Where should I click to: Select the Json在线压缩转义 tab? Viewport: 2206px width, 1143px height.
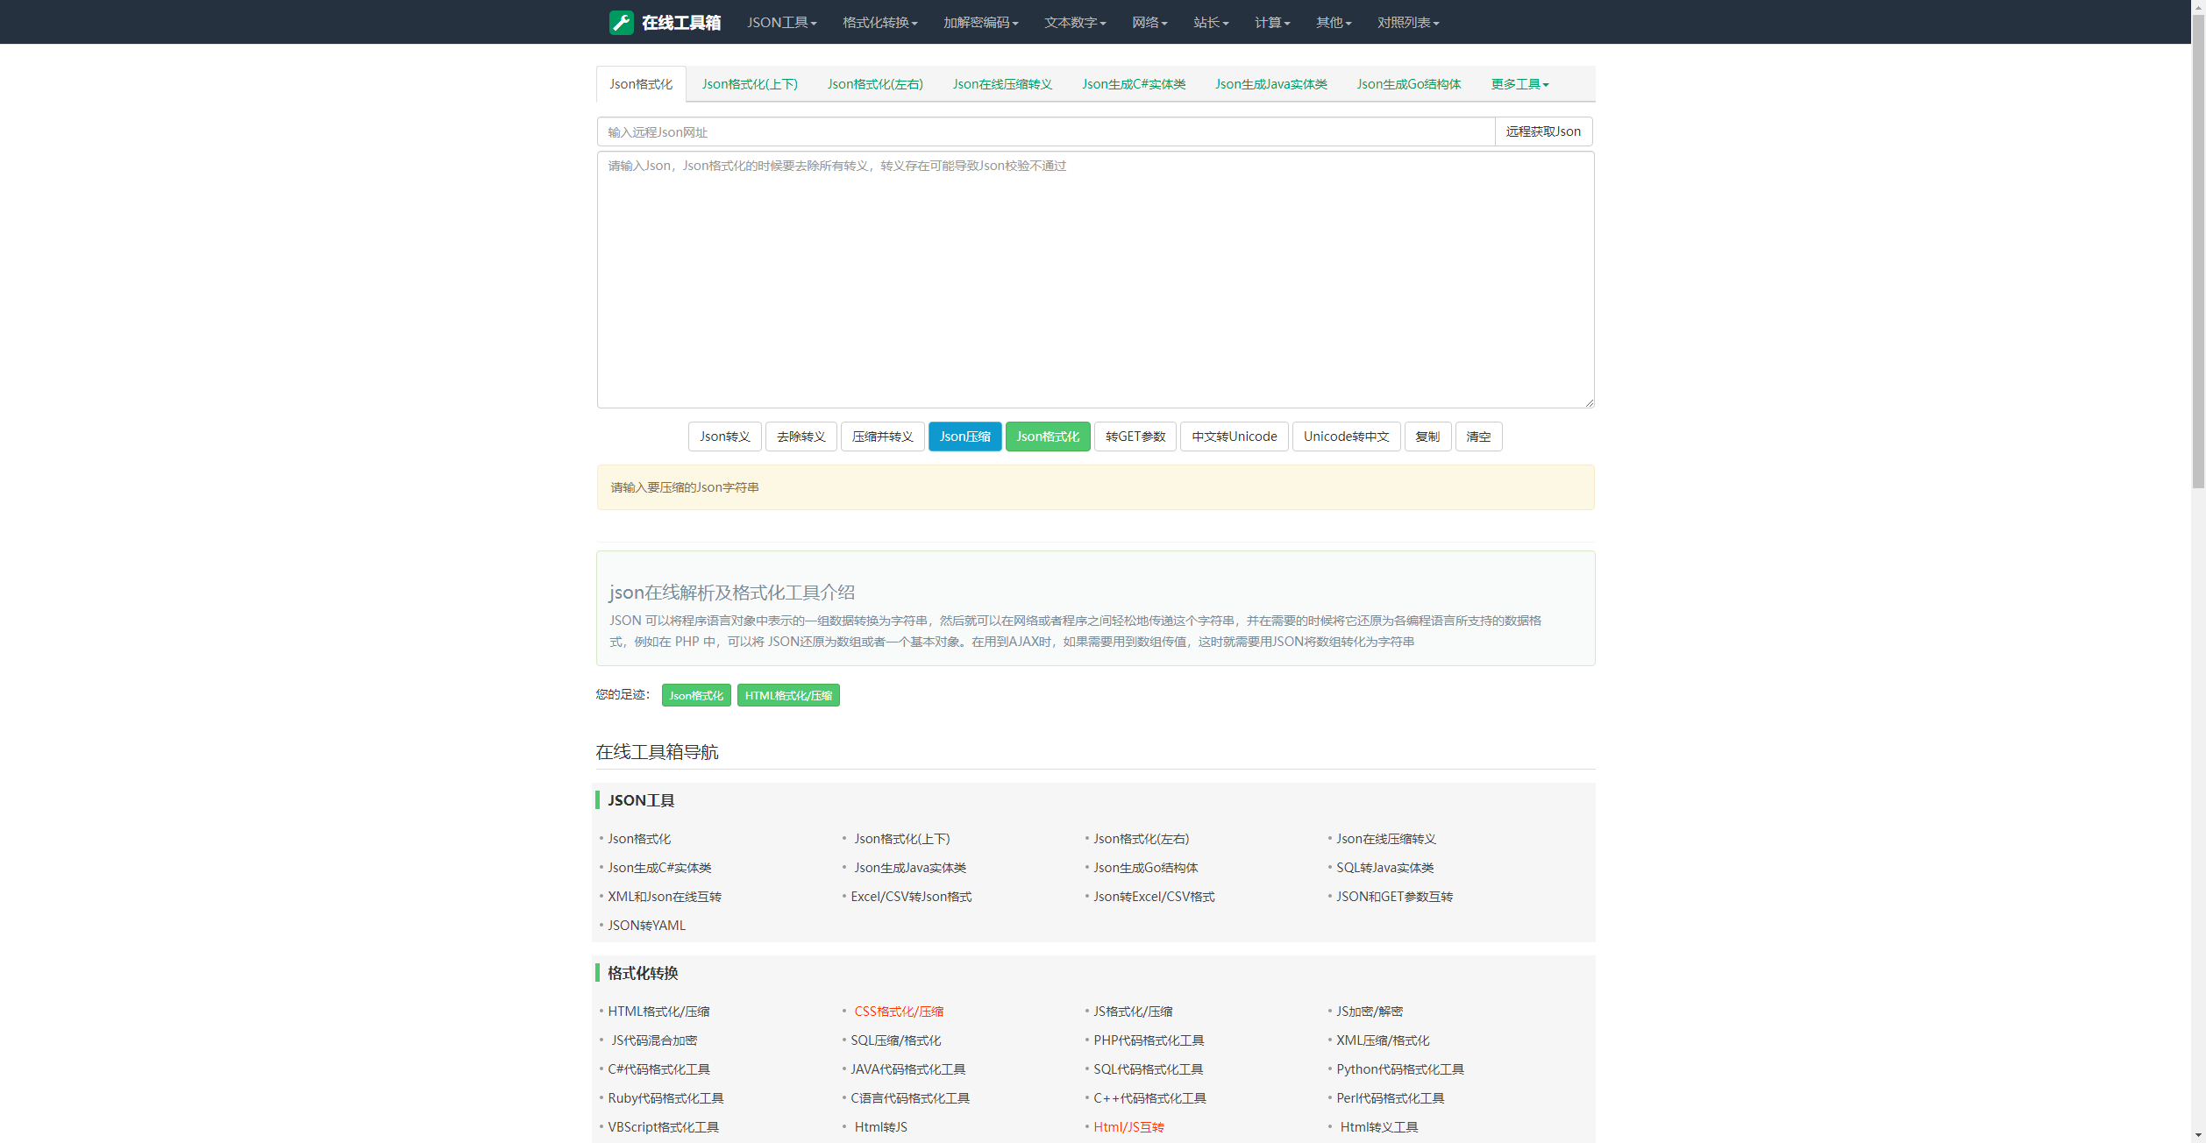coord(1002,84)
